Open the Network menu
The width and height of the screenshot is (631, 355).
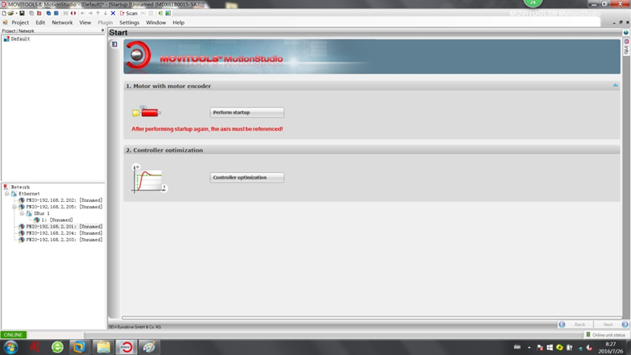pyautogui.click(x=62, y=22)
